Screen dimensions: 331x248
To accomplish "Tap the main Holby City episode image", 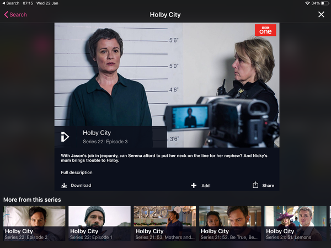I will point(167,85).
